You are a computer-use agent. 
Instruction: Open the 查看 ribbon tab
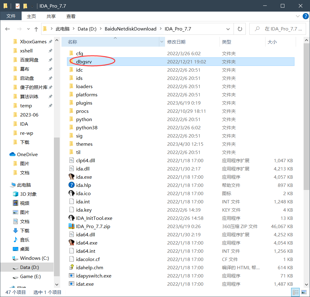coord(71,16)
